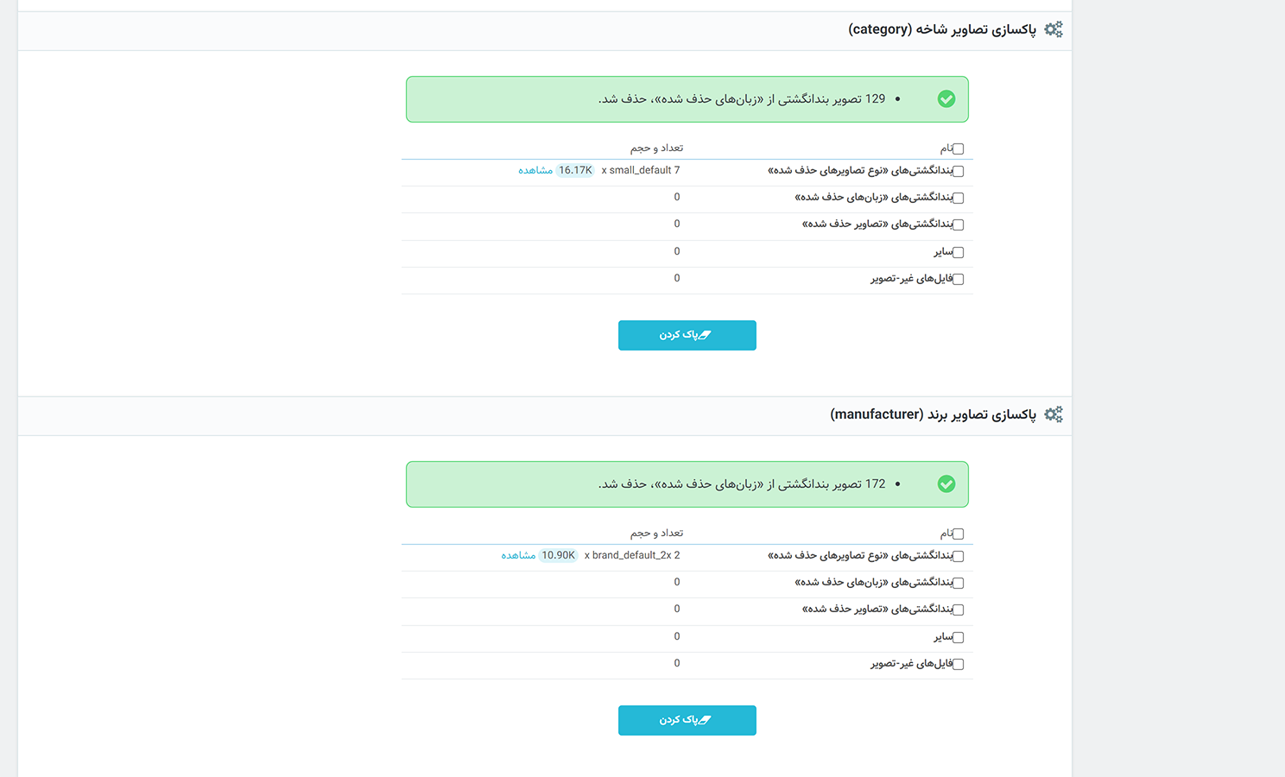This screenshot has height=777, width=1285.
Task: Click the gears icon beside category image cleanup heading
Action: coord(1054,29)
